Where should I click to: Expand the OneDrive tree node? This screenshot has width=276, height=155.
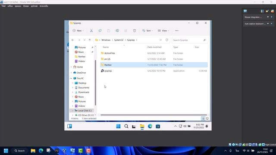tap(71, 73)
